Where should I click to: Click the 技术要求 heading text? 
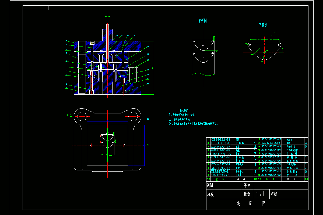pos(184,110)
